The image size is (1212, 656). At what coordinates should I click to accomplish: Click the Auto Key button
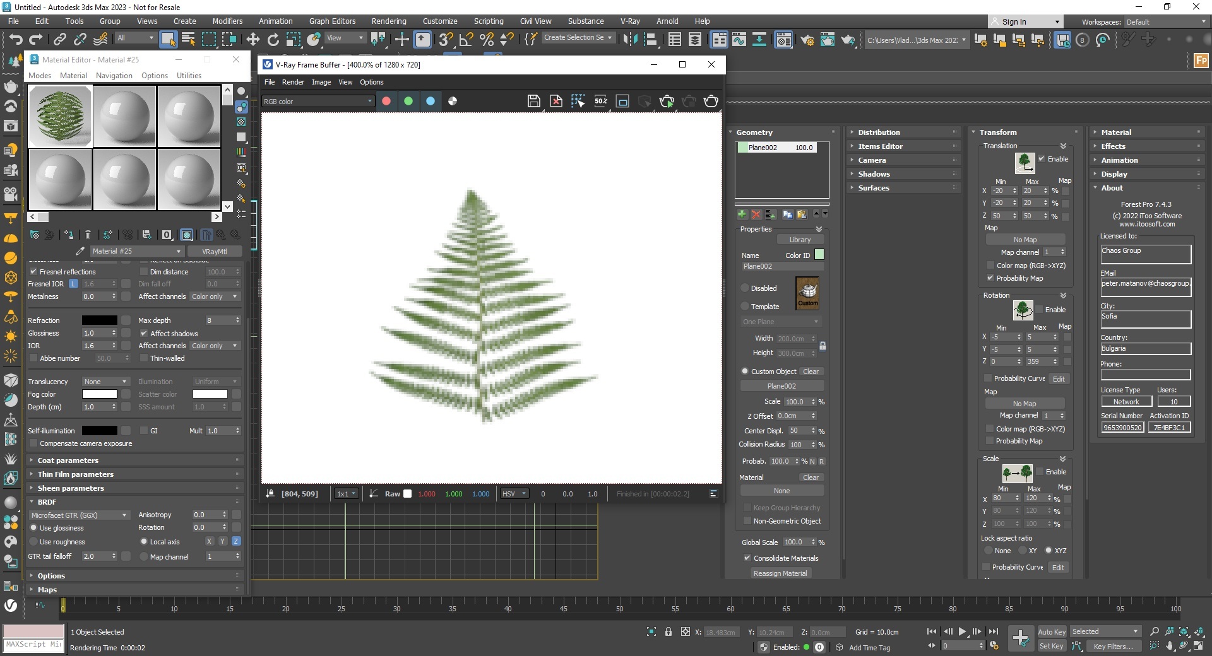[1051, 632]
